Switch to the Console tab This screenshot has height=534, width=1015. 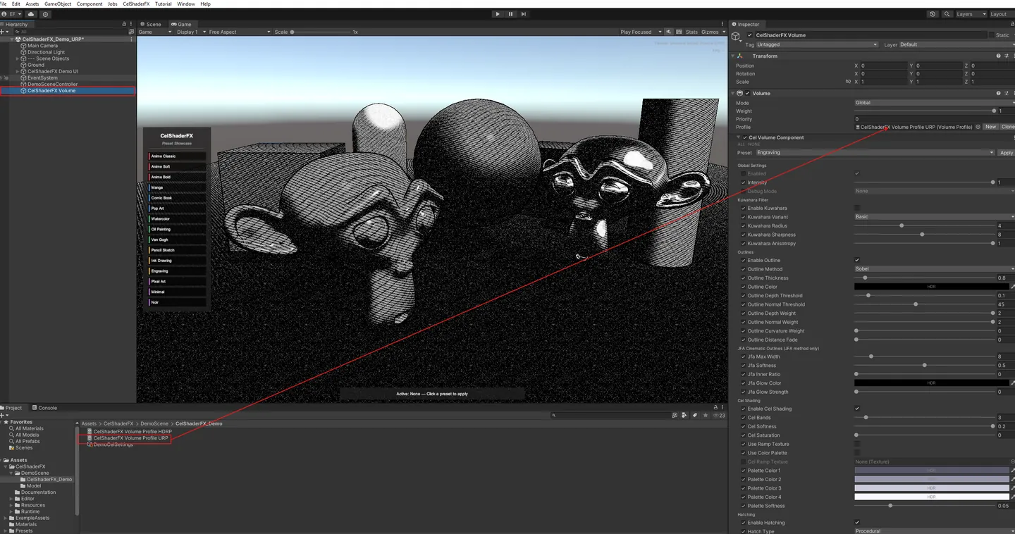click(x=45, y=408)
